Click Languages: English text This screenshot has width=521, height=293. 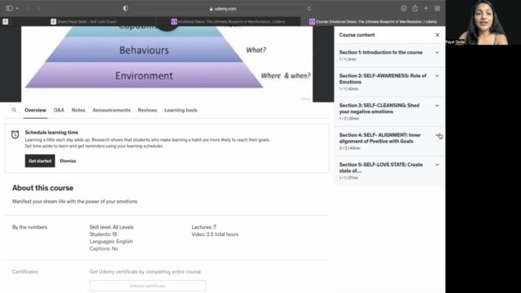click(x=111, y=242)
